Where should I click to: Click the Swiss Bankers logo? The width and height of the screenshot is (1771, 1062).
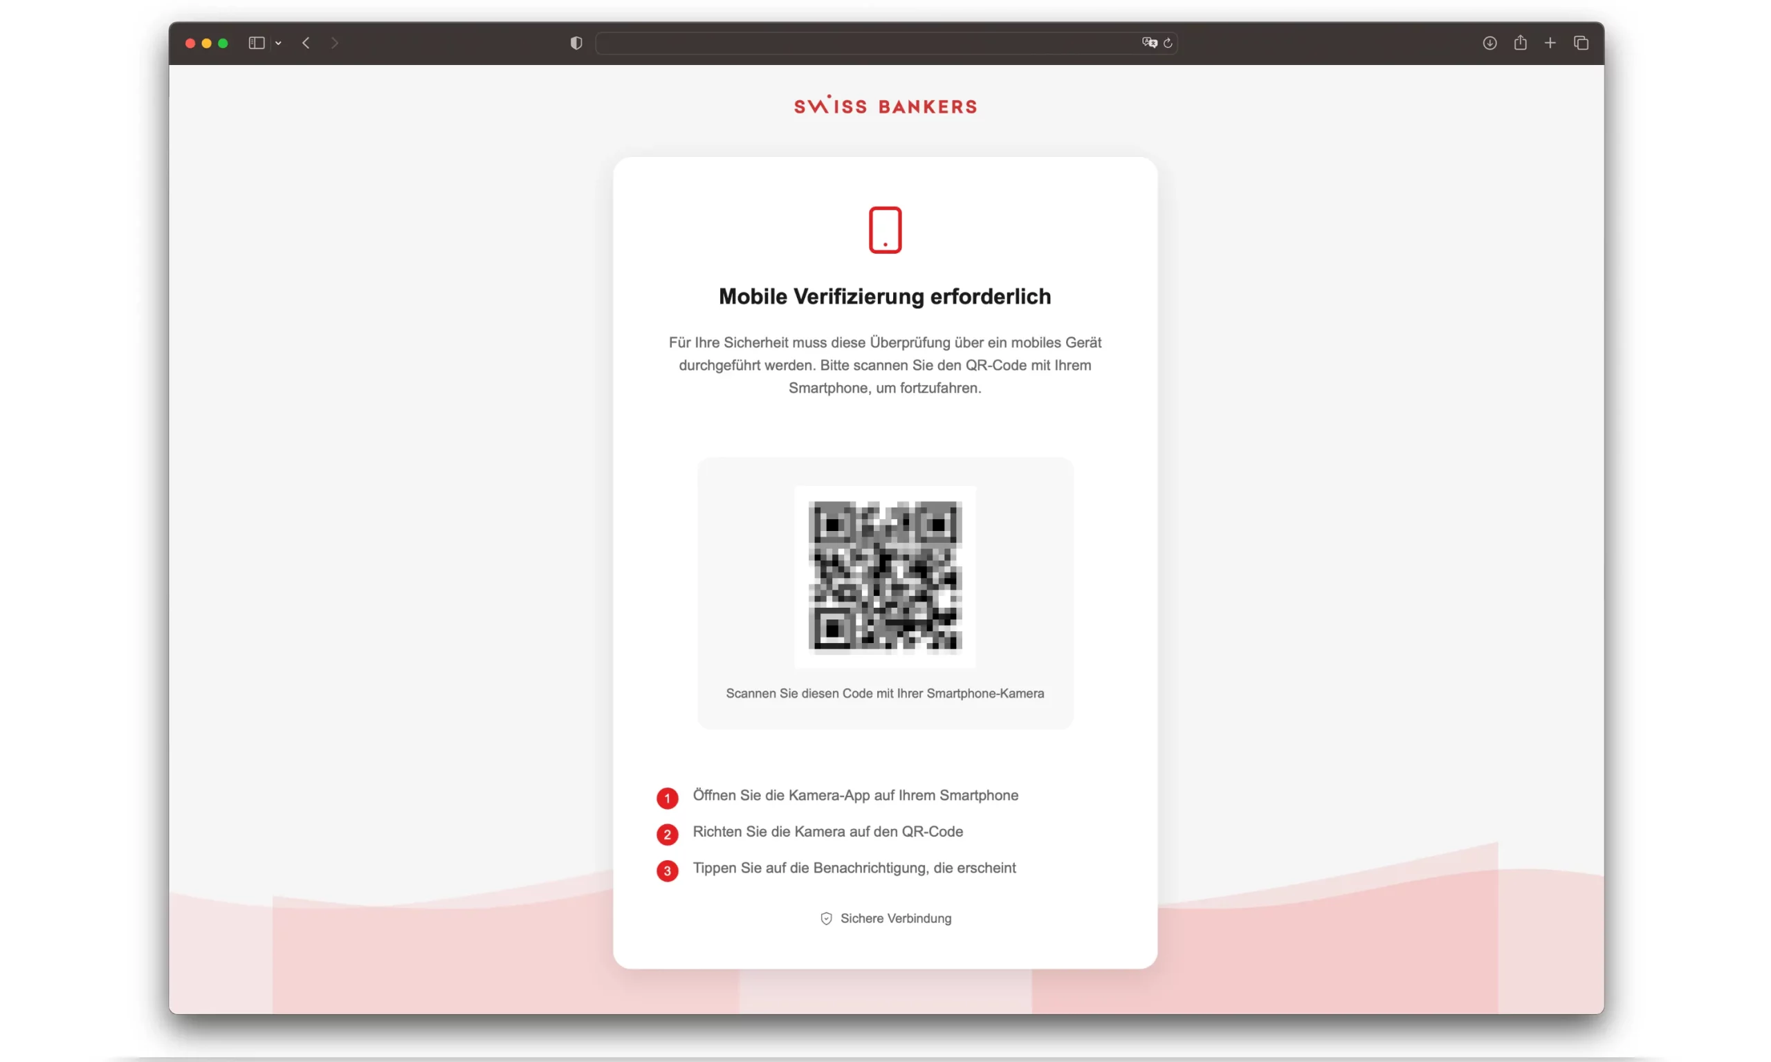tap(885, 105)
